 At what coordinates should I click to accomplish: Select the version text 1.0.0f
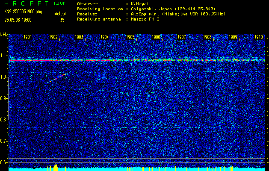pyautogui.click(x=59, y=3)
